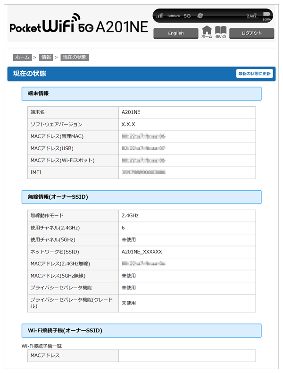Refresh with 最新の状態に更新 button
The height and width of the screenshot is (373, 283).
(254, 74)
